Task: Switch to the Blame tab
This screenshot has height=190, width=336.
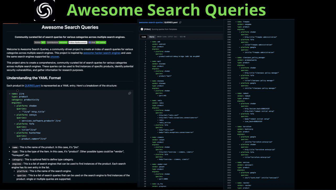Action: click(x=152, y=37)
